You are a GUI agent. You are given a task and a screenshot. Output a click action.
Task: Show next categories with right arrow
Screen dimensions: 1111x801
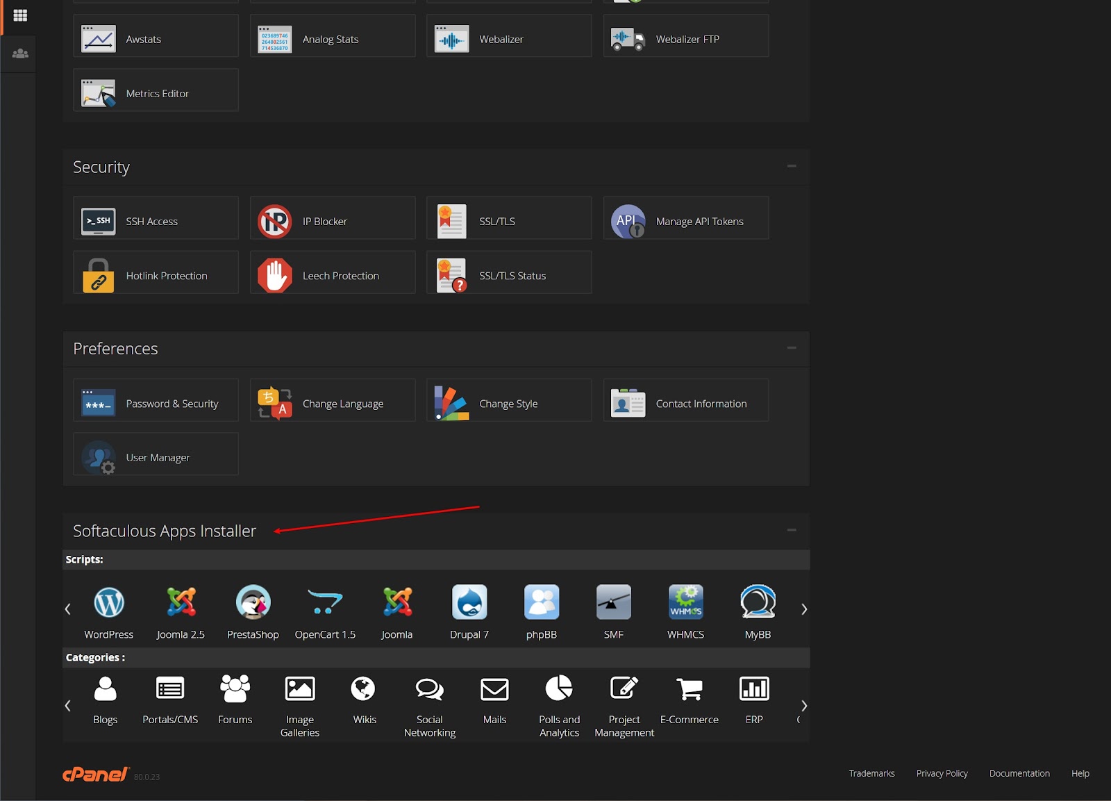[804, 706]
